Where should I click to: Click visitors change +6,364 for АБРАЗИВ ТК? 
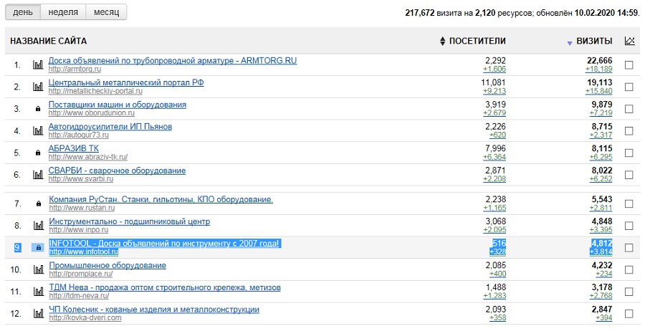494,157
